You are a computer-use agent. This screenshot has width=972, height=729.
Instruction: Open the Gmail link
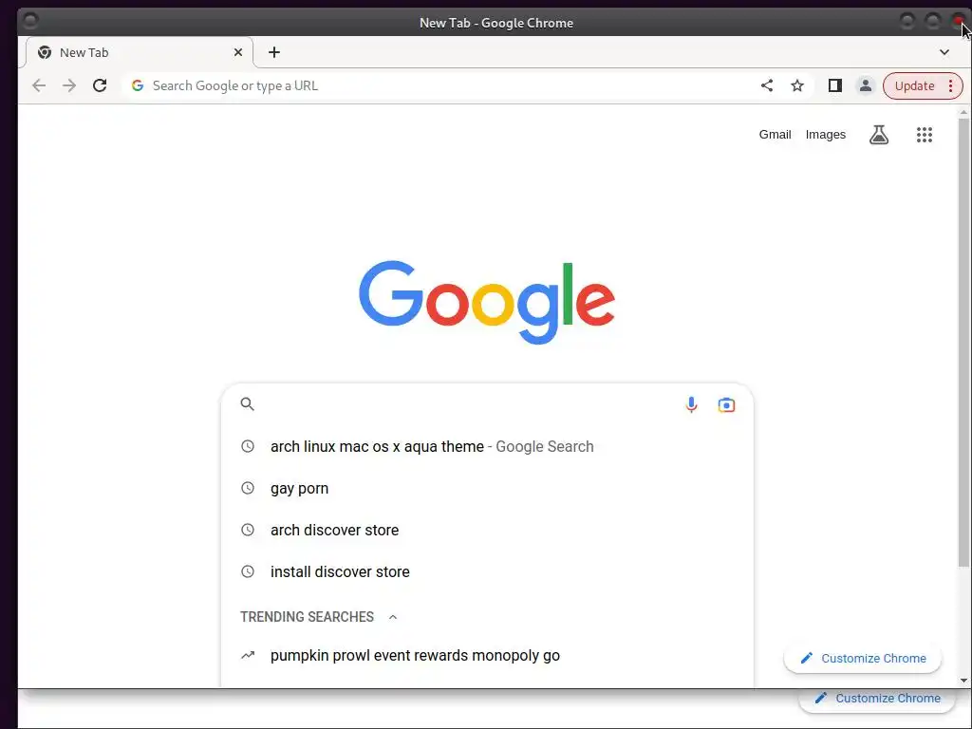pyautogui.click(x=775, y=135)
